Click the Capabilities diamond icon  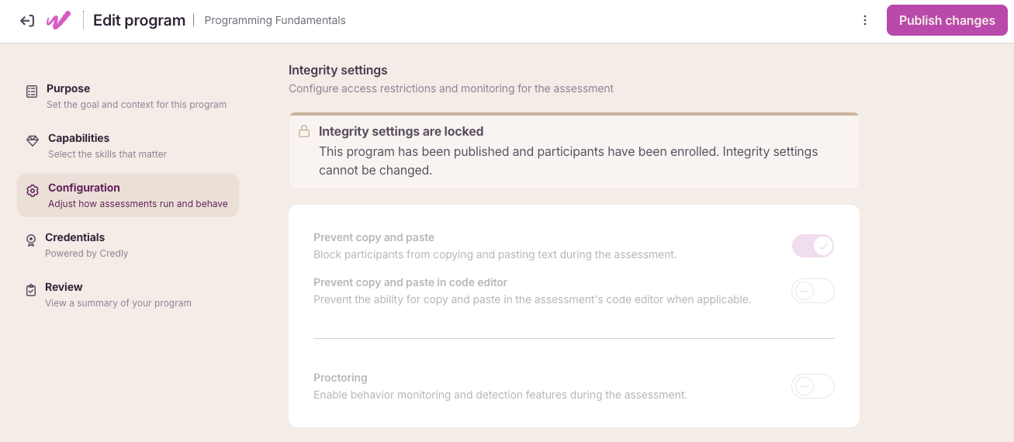pyautogui.click(x=33, y=141)
